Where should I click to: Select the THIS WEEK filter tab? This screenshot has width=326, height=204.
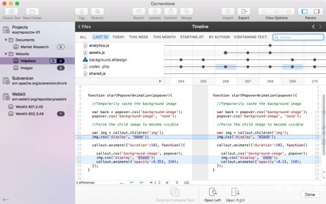139,37
